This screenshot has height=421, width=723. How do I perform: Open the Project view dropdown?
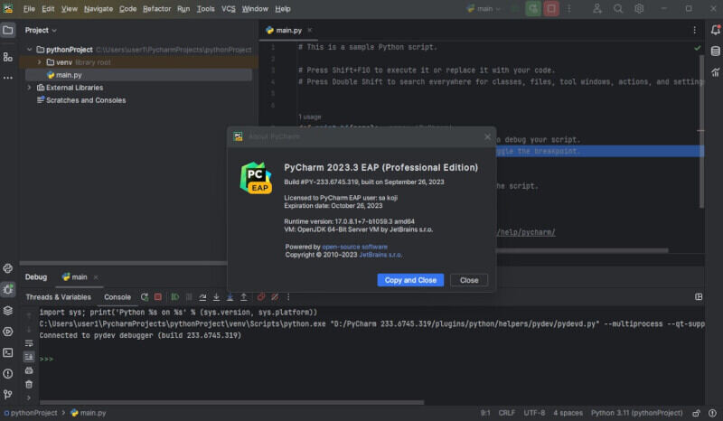pos(41,31)
